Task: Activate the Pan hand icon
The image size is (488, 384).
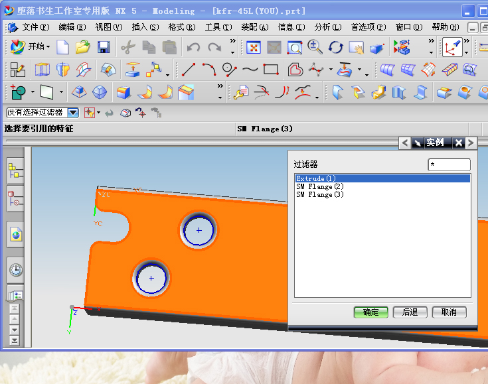Action: pos(356,48)
